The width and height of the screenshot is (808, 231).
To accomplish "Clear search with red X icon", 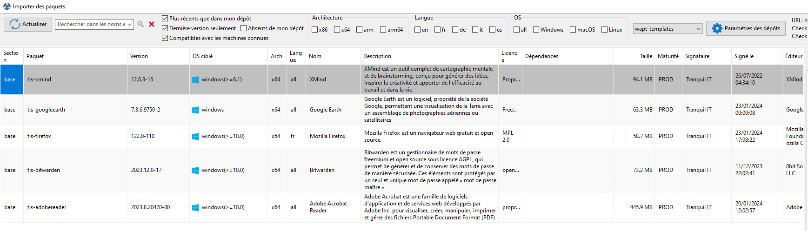I will pos(152,24).
